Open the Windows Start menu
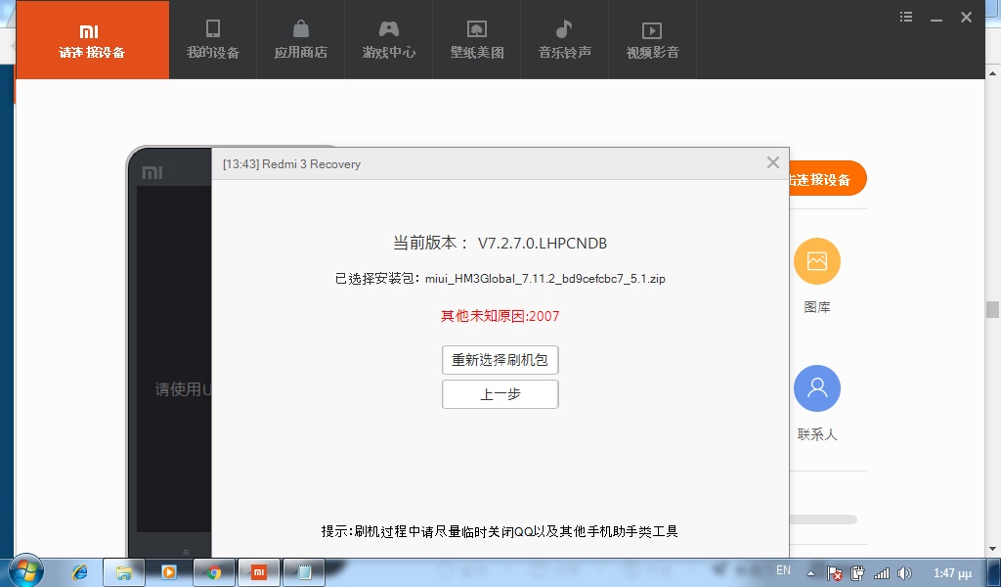This screenshot has width=1001, height=587. click(24, 571)
